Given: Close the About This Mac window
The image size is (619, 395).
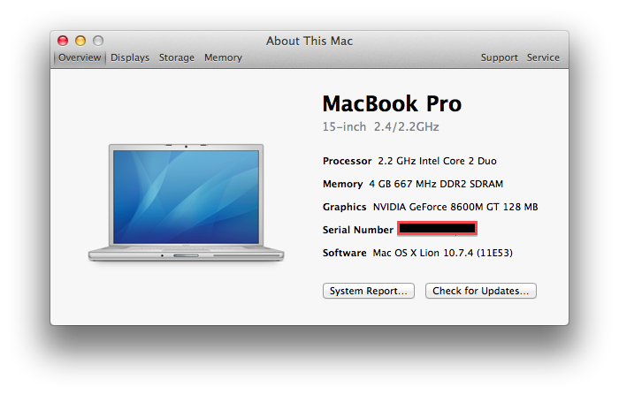Looking at the screenshot, I should (x=63, y=41).
